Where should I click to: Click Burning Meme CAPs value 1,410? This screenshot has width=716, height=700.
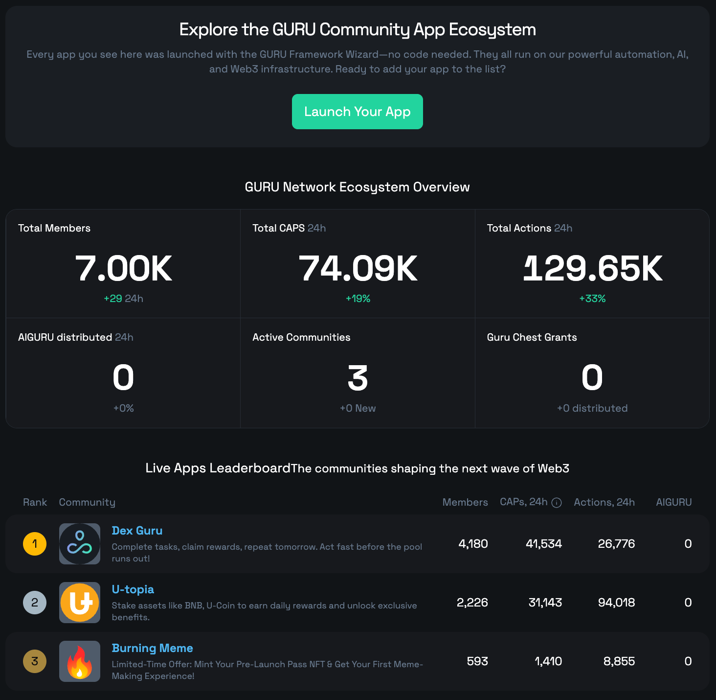548,661
